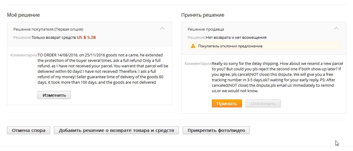Viewport: 353px width, 151px height.
Task: Click buyer's comment starting TO ORDER 14/08/2016
Action: 103,69
